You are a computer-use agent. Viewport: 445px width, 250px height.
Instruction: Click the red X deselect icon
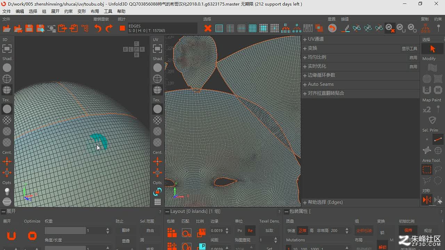pyautogui.click(x=208, y=28)
